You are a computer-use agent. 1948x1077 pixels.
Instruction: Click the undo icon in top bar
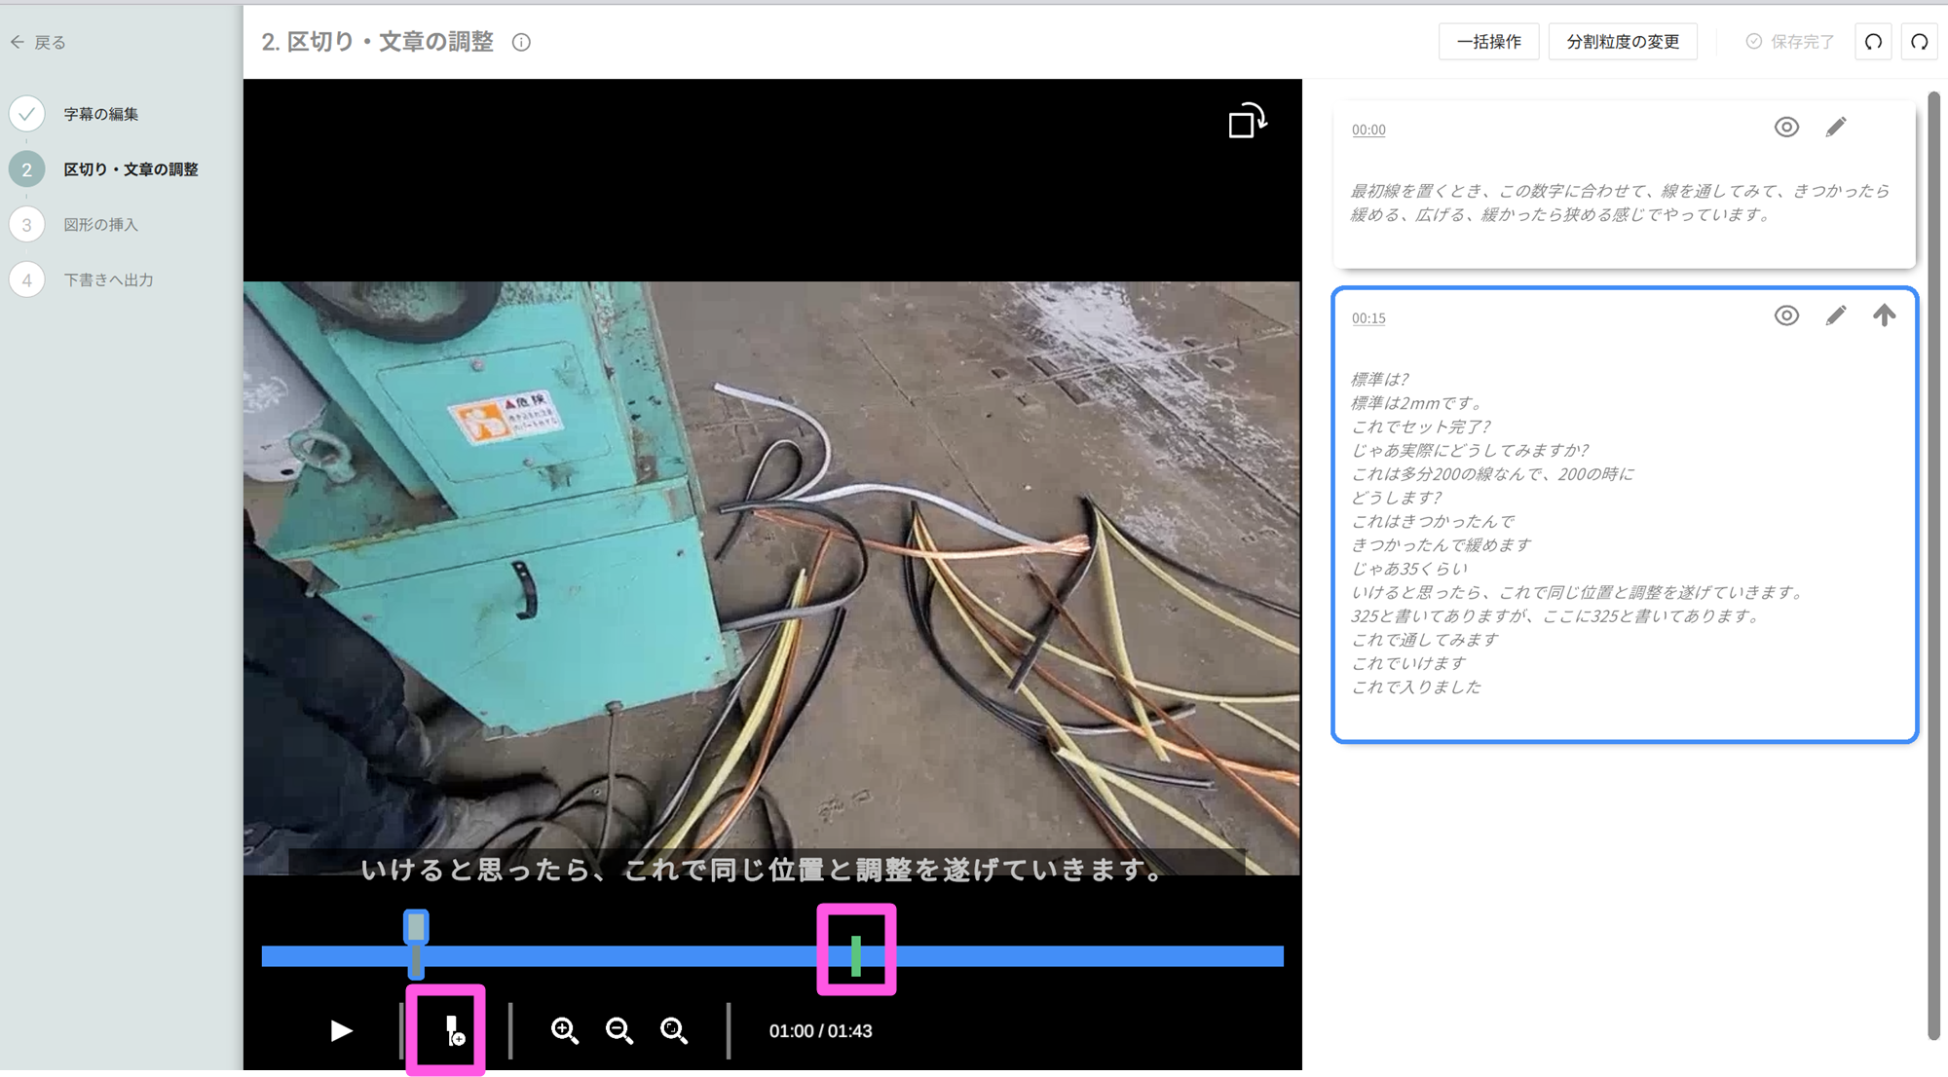coord(1873,42)
